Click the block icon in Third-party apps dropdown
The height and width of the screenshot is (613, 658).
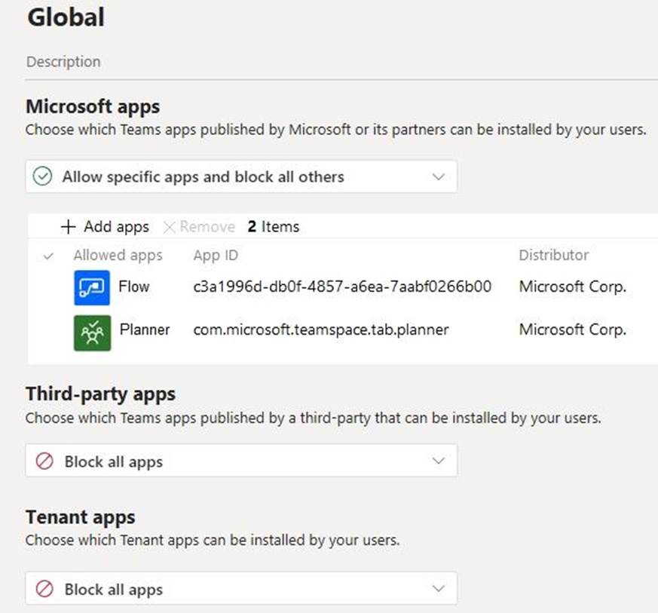click(x=44, y=461)
